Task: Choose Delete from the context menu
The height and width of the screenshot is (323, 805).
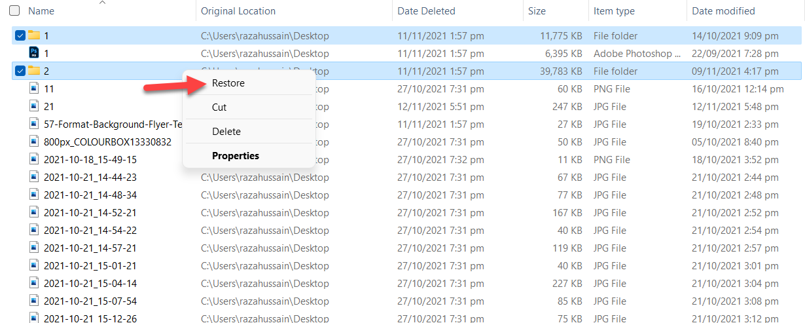Action: (x=226, y=132)
